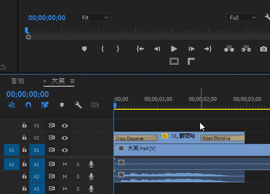Target the V2 track header
The height and width of the screenshot is (194, 270).
(37, 138)
